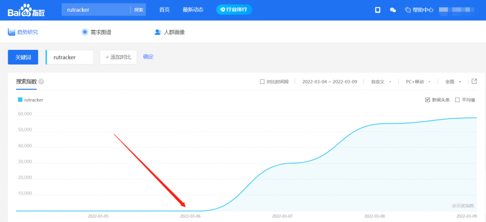This screenshot has height=222, width=486.
Task: Open the date range 2022-03-04 ~ 2022-03-09
Action: [330, 82]
